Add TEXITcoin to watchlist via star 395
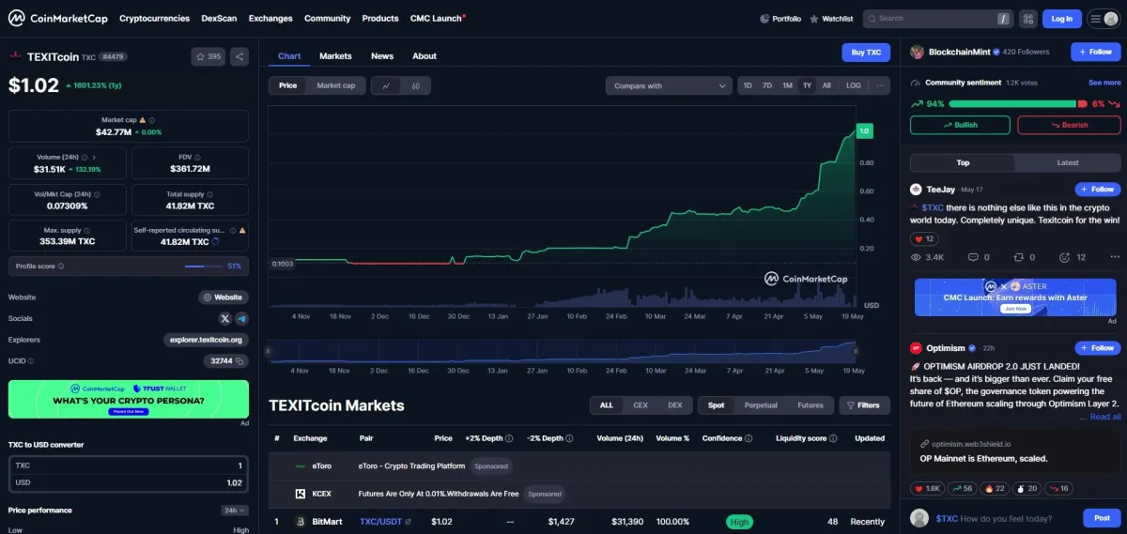This screenshot has height=534, width=1127. point(208,56)
